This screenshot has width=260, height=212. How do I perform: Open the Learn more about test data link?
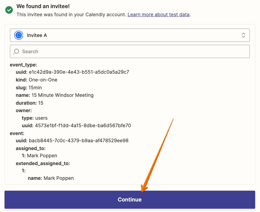(x=158, y=15)
